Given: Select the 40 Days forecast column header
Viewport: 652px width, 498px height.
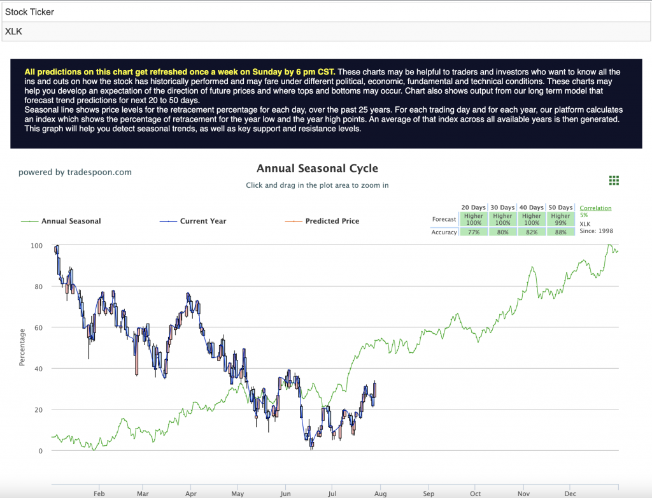Looking at the screenshot, I should click(532, 207).
